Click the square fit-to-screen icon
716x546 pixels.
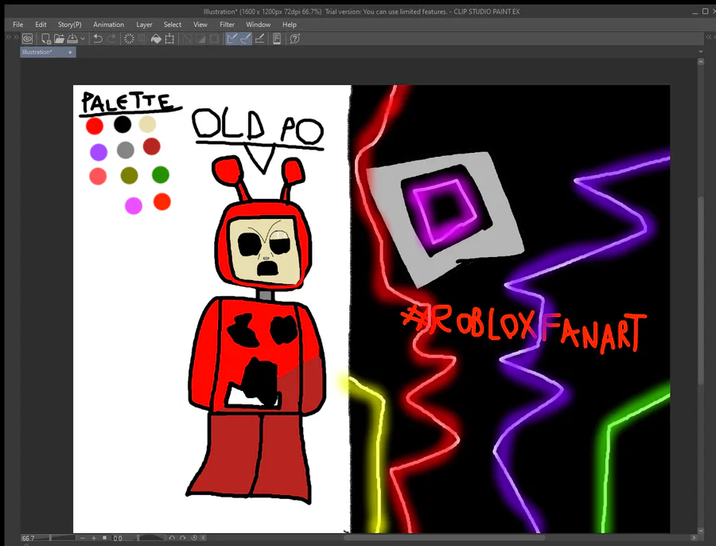tap(104, 538)
